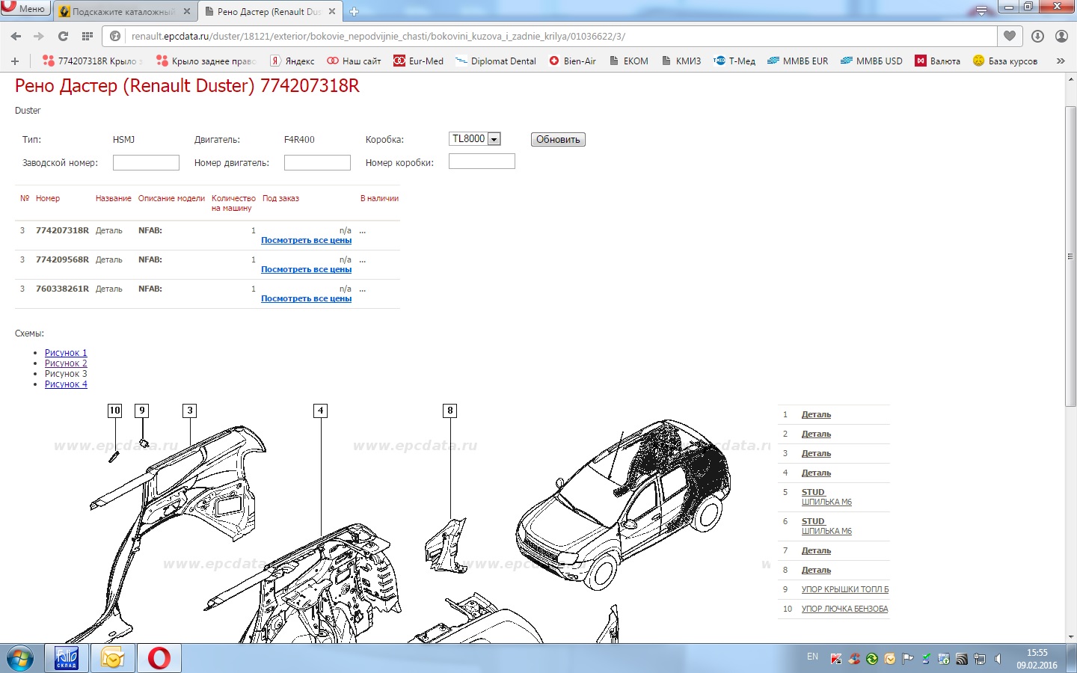Close the Подскажите каталожный tab
This screenshot has width=1077, height=673.
click(x=187, y=11)
